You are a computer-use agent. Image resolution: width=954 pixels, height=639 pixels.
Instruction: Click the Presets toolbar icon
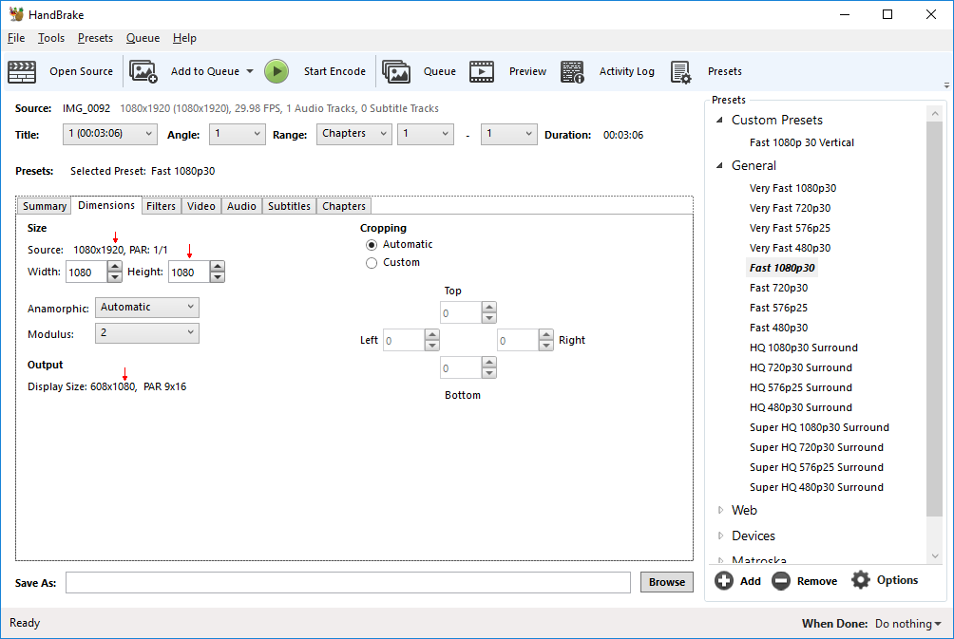tap(680, 71)
